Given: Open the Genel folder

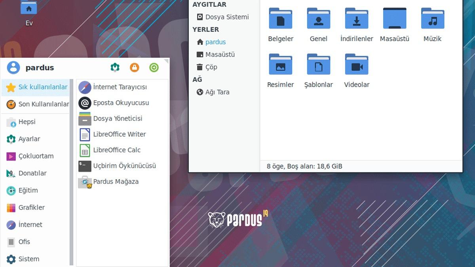Looking at the screenshot, I should [319, 25].
